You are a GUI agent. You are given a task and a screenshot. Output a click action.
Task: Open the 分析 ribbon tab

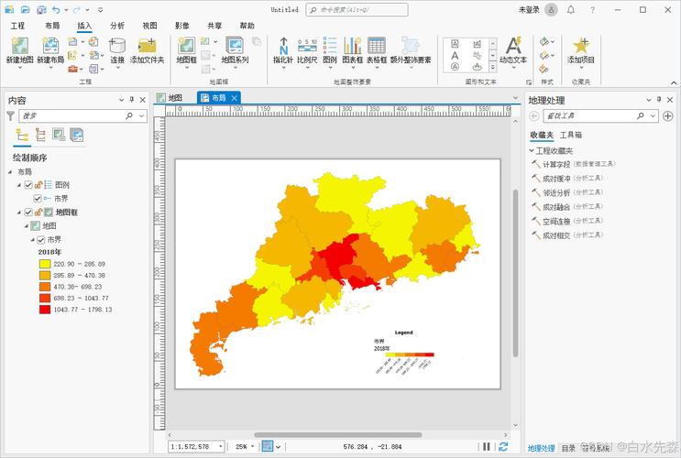[x=117, y=26]
